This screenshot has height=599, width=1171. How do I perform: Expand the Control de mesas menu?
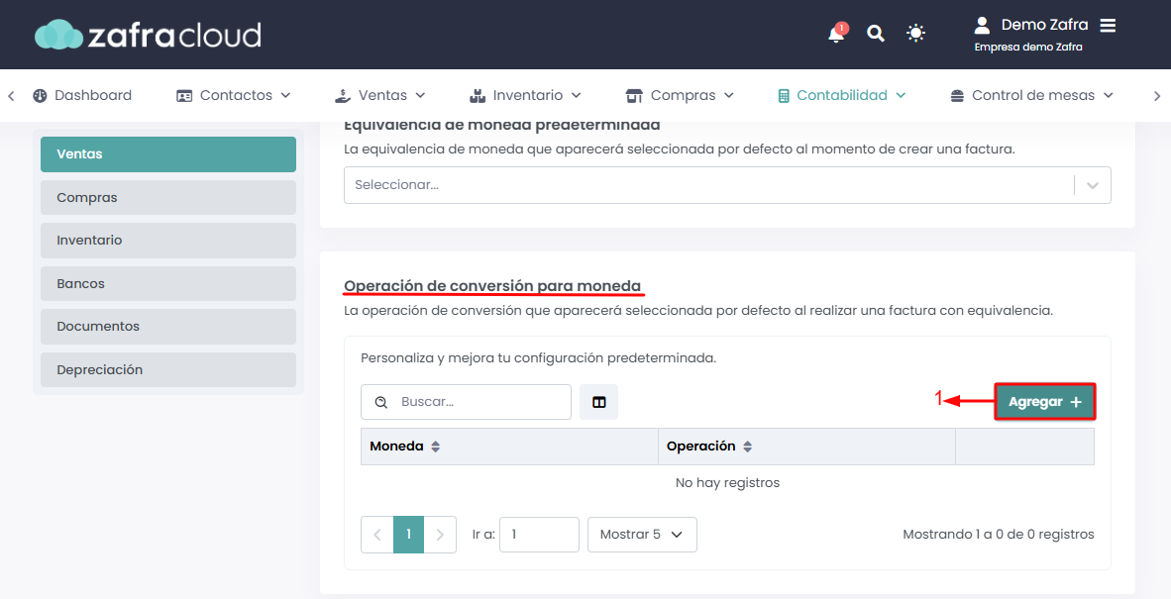tap(1031, 95)
